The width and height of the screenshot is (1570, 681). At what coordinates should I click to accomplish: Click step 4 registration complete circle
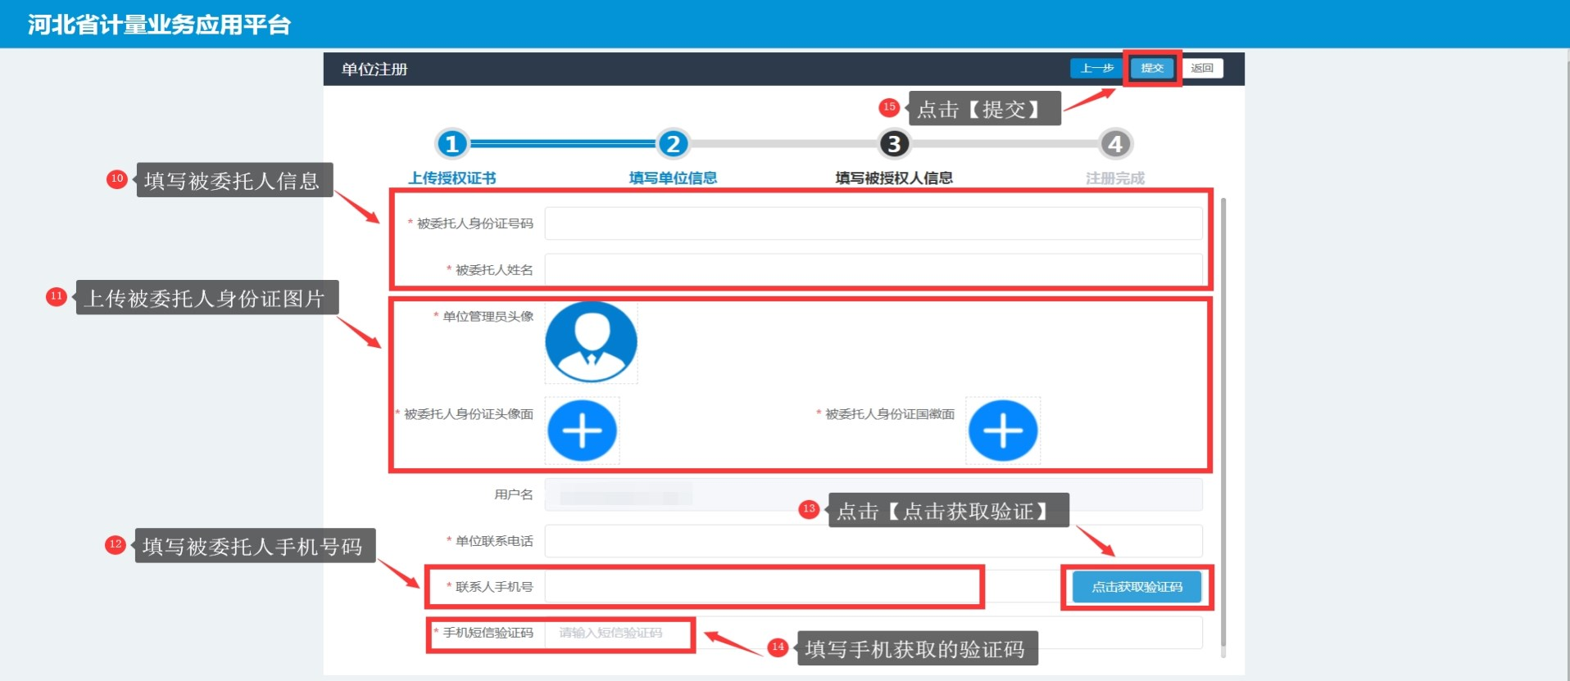tap(1114, 144)
